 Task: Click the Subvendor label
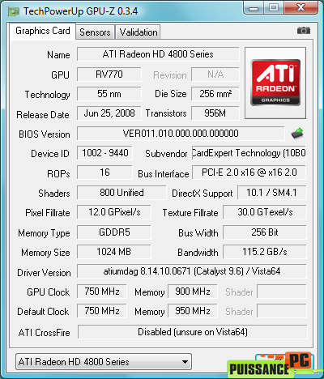pos(166,154)
